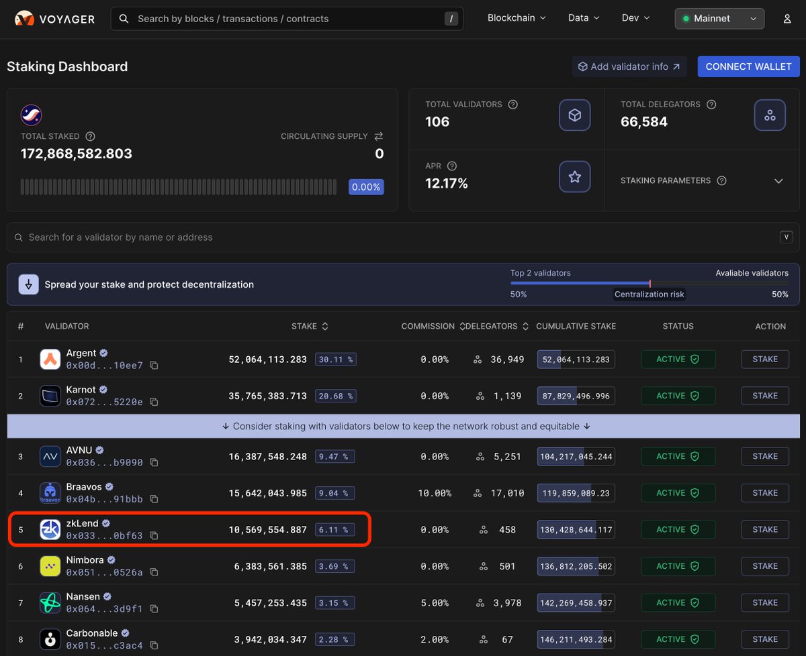The image size is (806, 656).
Task: Click the Braavos verified badge
Action: point(109,487)
